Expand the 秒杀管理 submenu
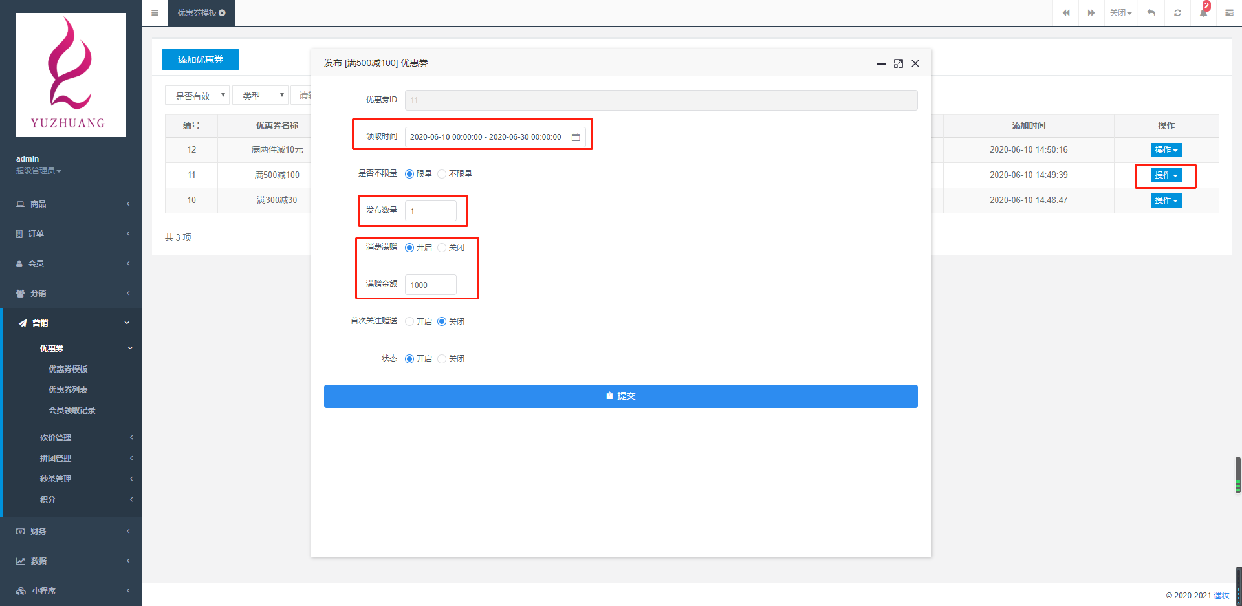 pyautogui.click(x=72, y=479)
